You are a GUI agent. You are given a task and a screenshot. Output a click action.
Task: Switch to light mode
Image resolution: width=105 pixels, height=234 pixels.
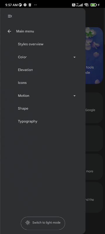click(43, 223)
